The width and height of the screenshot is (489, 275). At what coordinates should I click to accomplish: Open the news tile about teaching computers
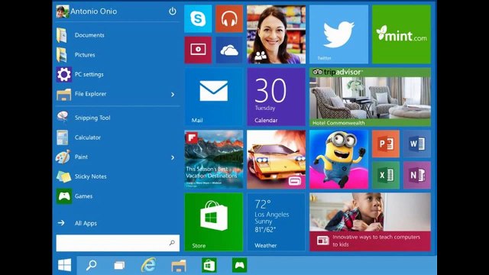[x=370, y=222]
